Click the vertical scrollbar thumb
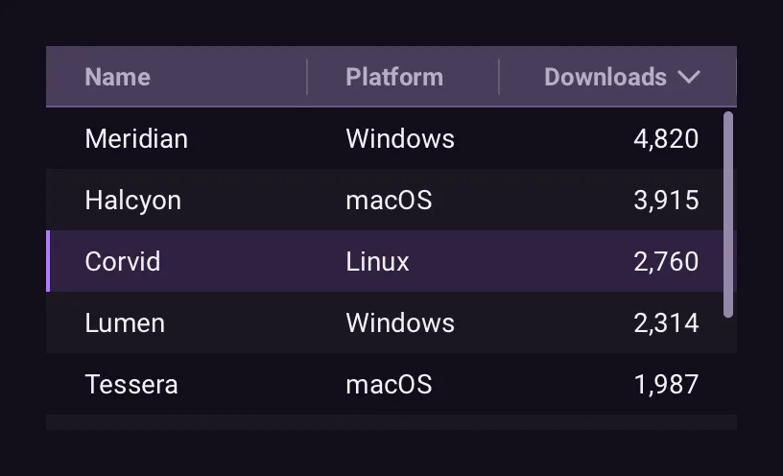783x476 pixels. tap(728, 214)
